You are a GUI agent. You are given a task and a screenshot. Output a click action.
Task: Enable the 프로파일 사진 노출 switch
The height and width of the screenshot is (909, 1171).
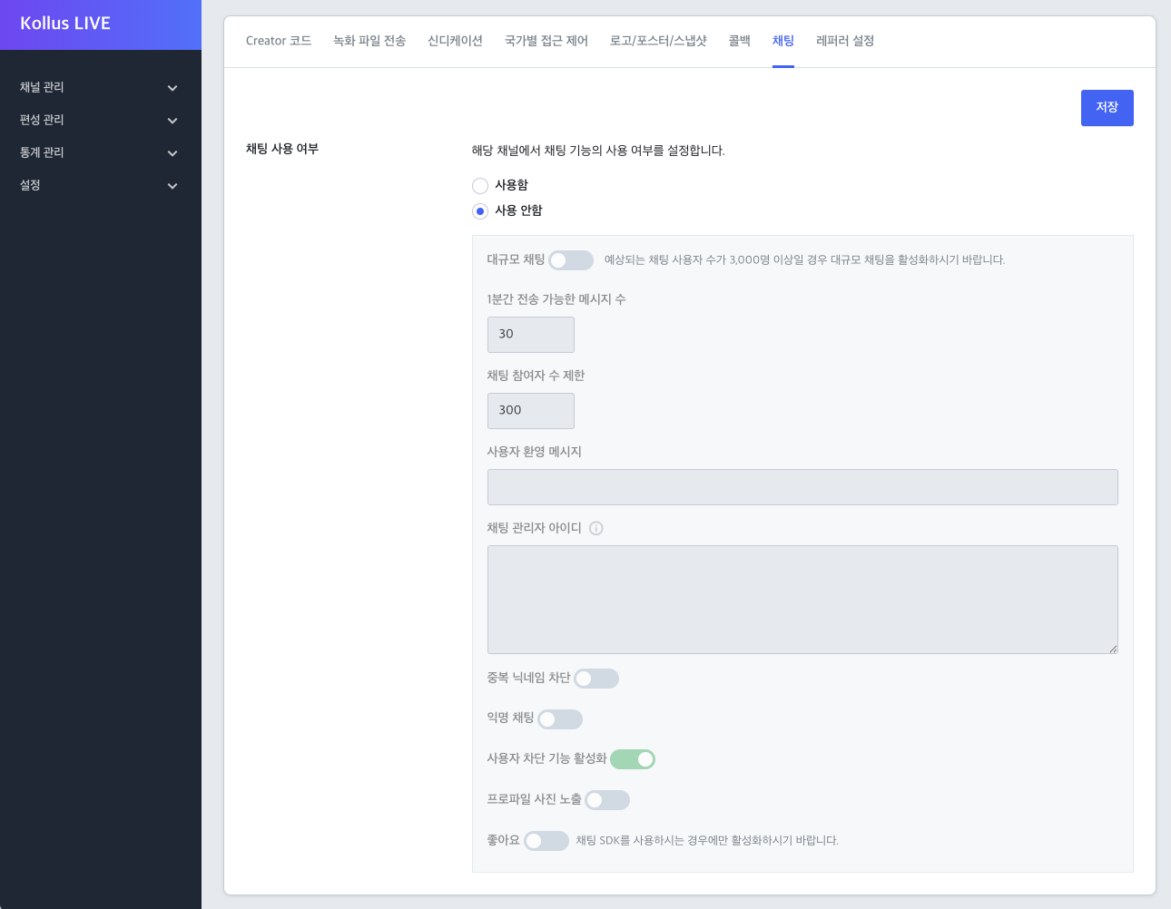point(607,800)
